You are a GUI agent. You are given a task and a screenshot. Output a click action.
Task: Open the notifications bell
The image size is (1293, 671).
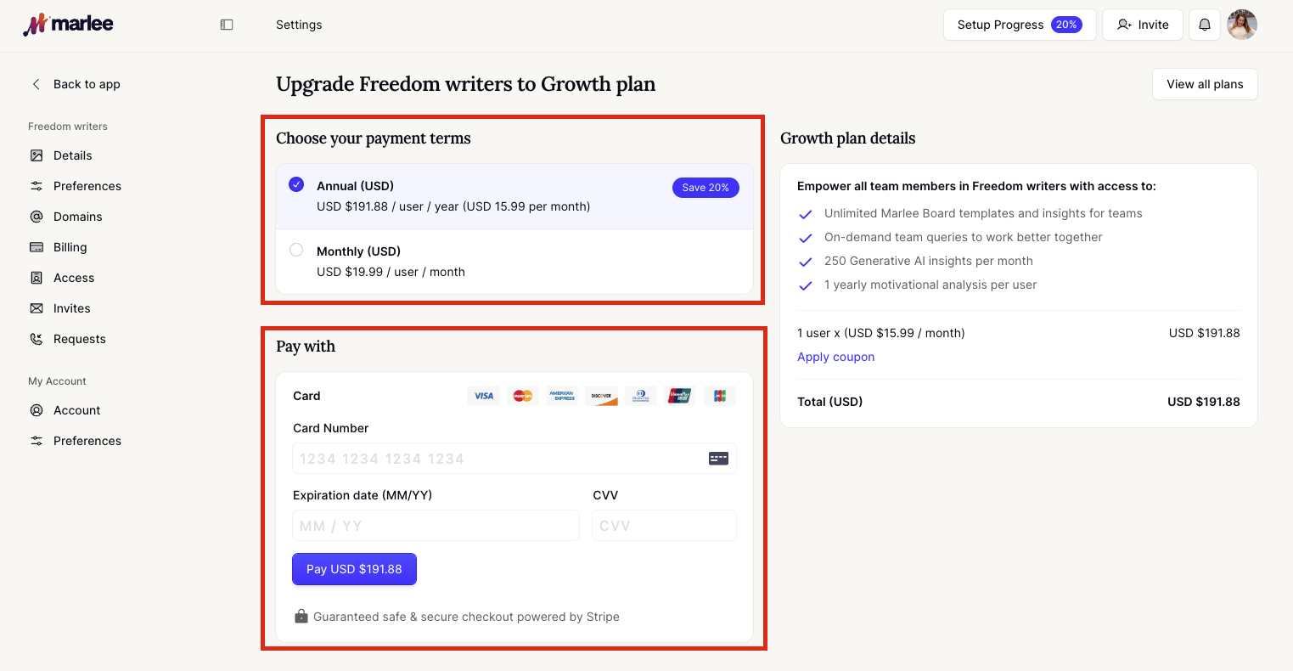tap(1204, 25)
